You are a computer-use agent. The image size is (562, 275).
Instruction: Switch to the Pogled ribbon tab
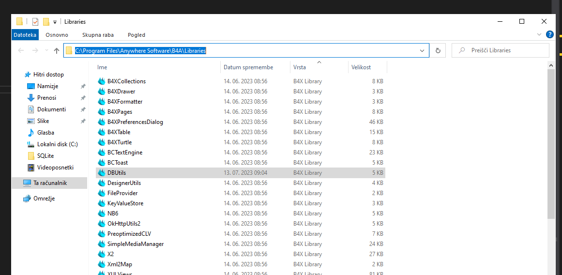[x=136, y=35]
